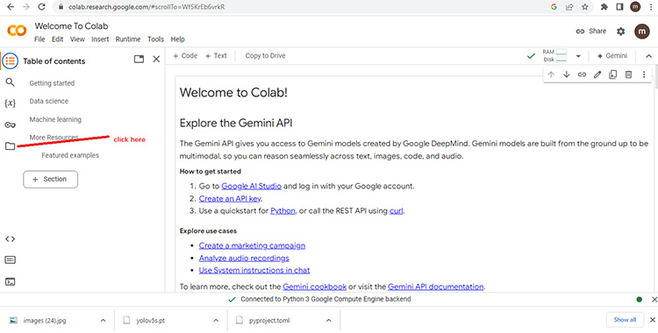
Task: Open the Terminal panel icon
Action: [10, 282]
